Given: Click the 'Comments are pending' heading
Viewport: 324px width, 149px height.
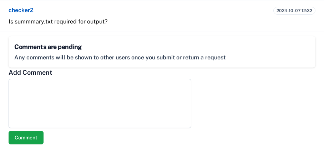Looking at the screenshot, I should click(x=48, y=47).
